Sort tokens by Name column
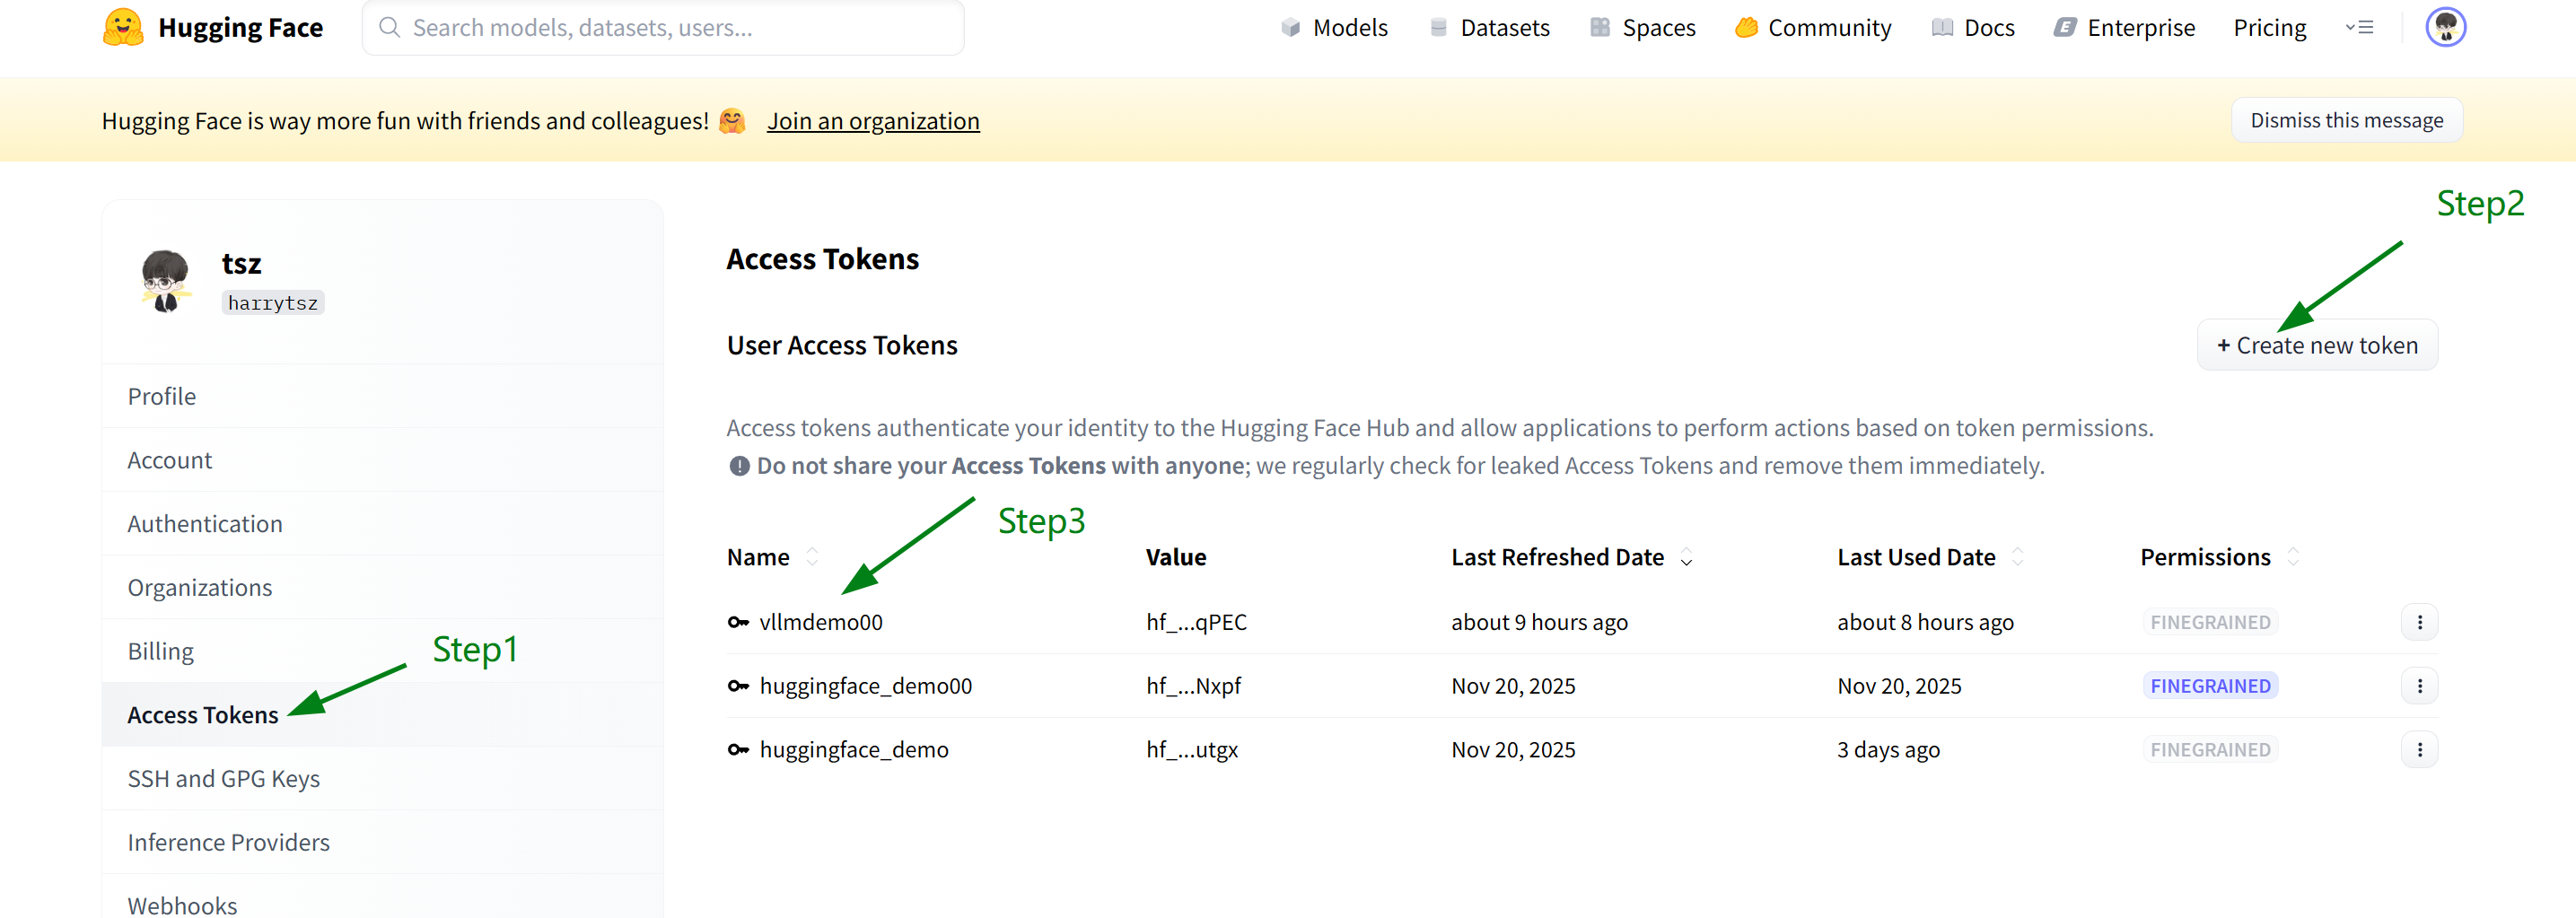The width and height of the screenshot is (2576, 918). tap(812, 557)
